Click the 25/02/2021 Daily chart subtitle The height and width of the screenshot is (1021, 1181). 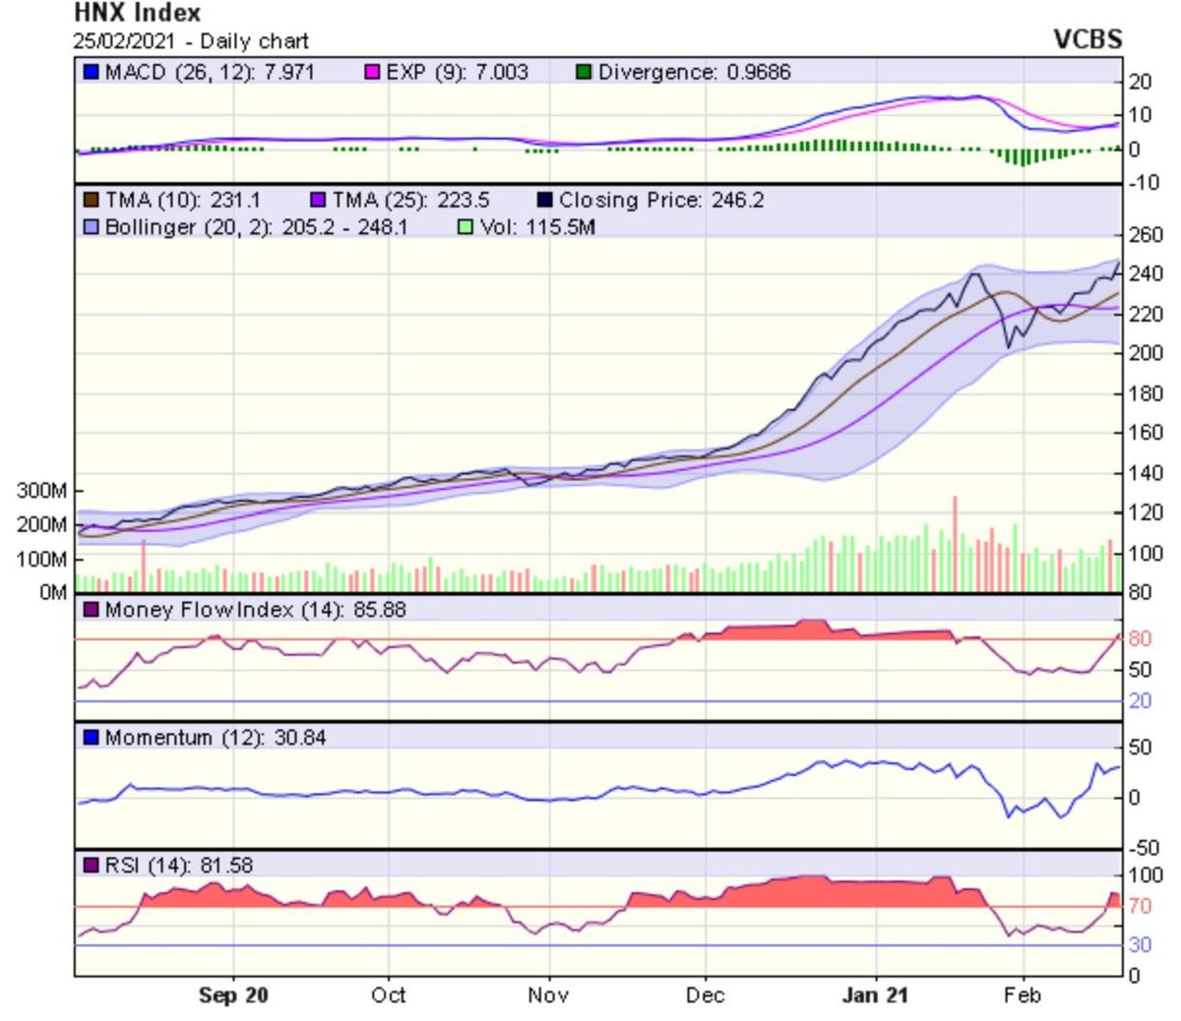191,41
